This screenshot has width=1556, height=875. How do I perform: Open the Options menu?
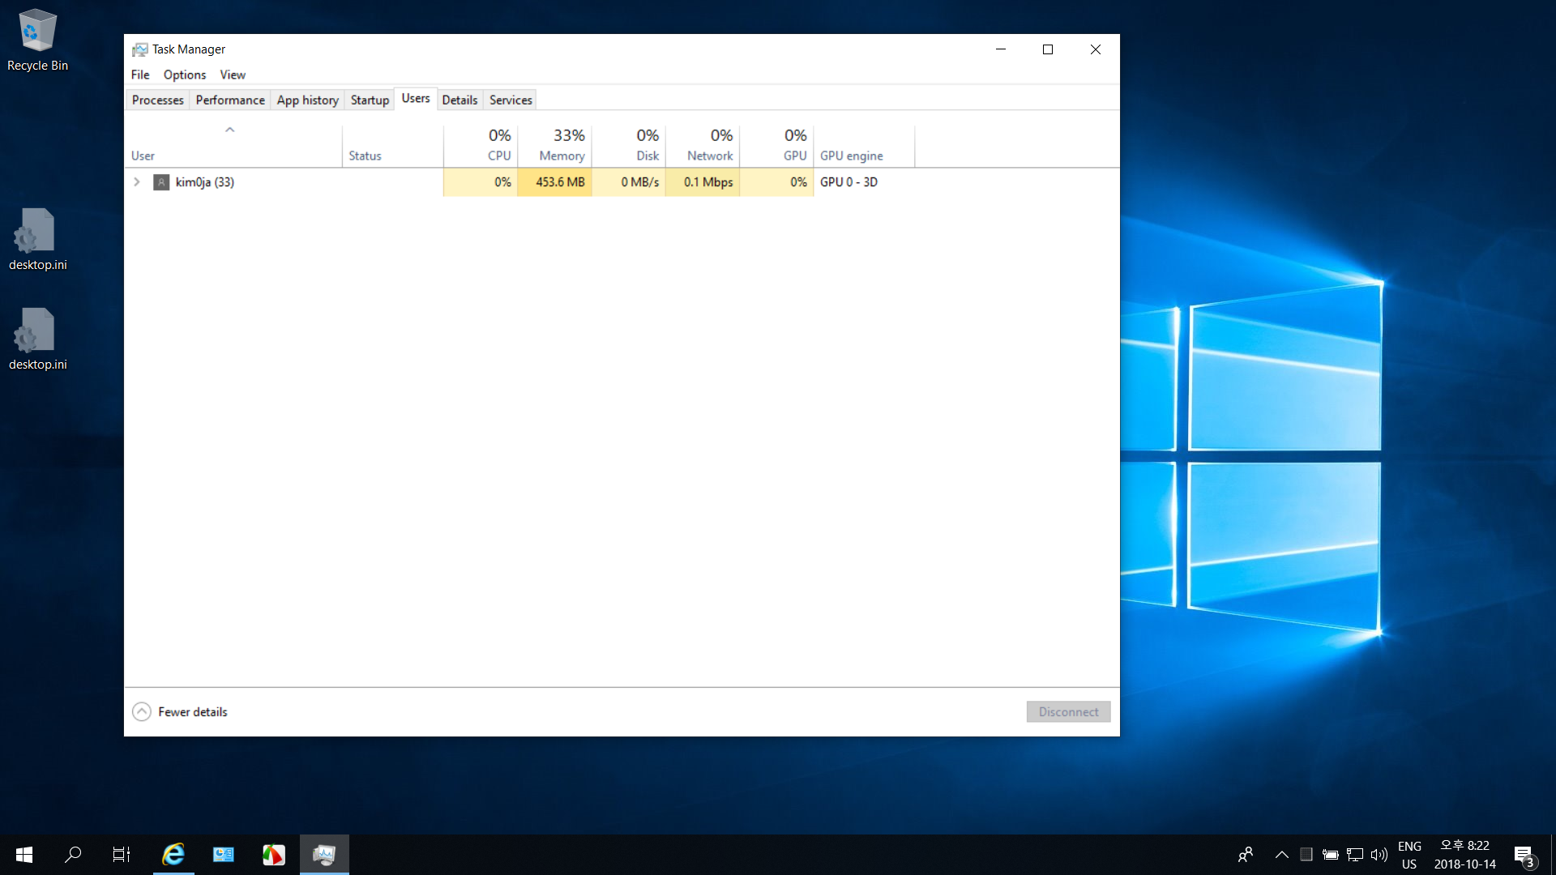185,75
